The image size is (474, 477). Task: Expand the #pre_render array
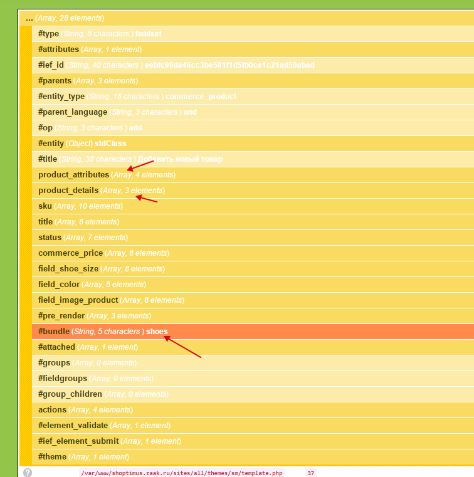coord(61,316)
